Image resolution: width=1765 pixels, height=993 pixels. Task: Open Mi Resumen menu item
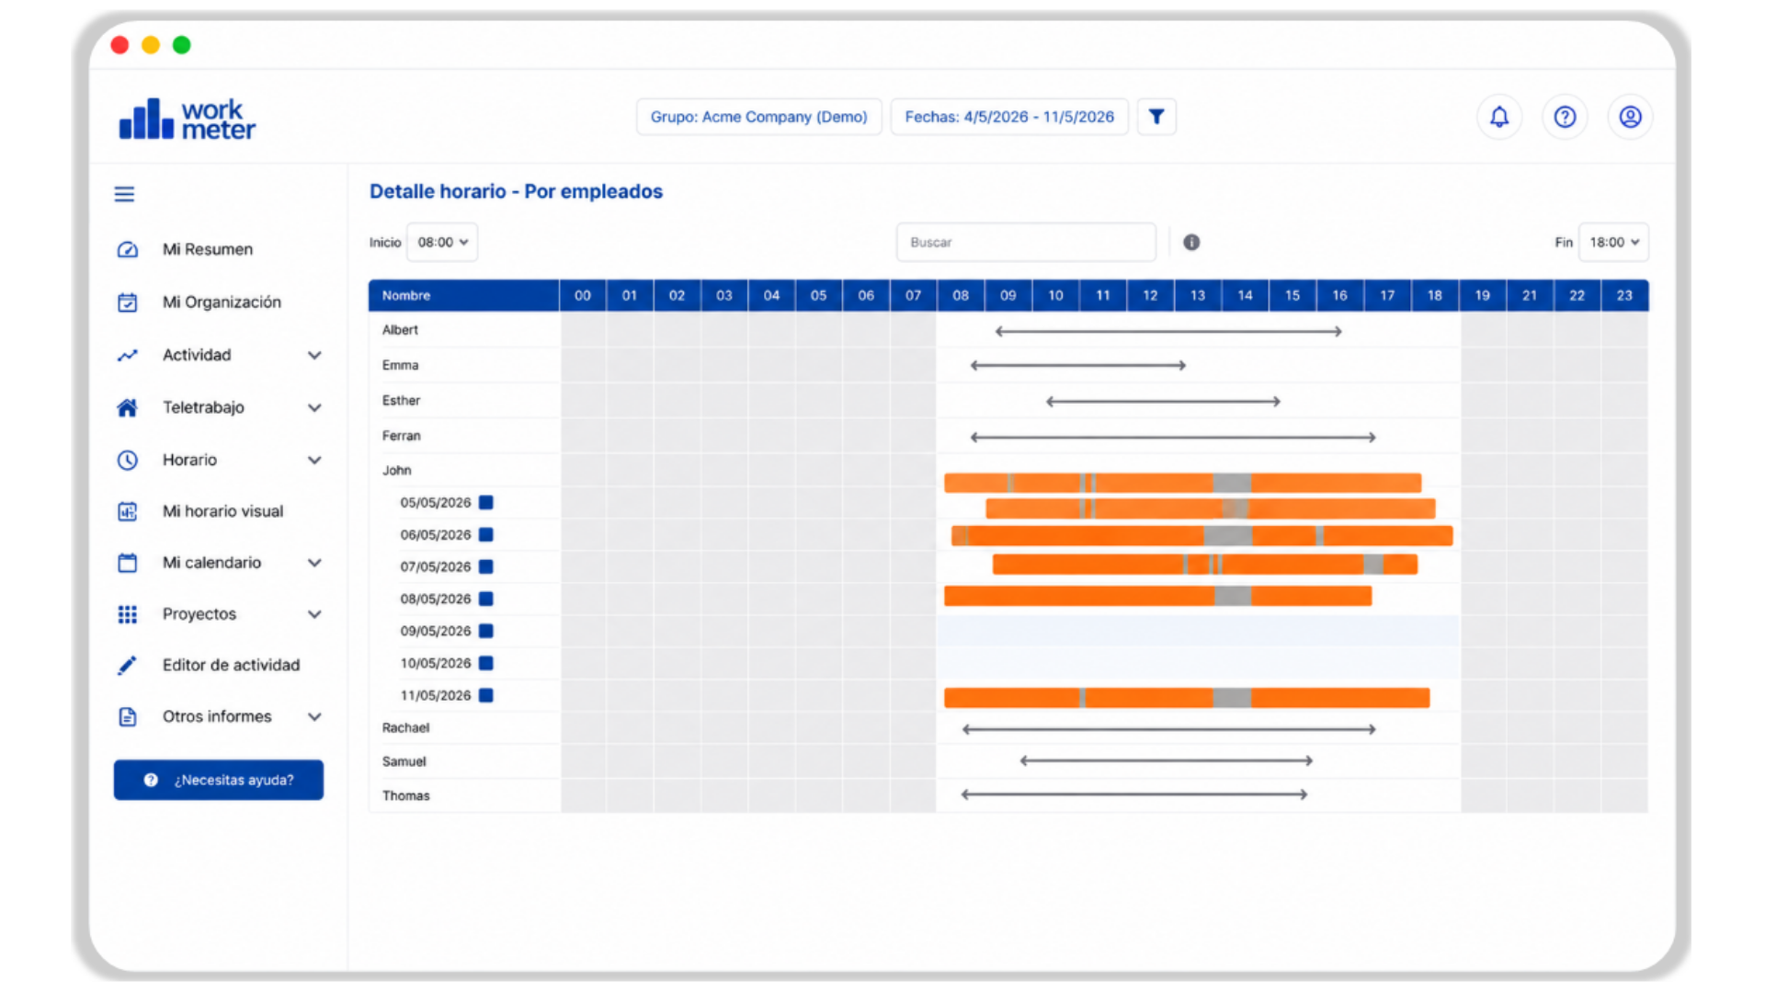208,249
